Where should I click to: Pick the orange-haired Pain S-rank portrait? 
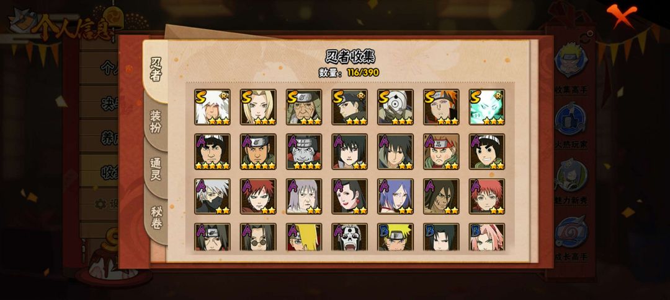[441, 107]
